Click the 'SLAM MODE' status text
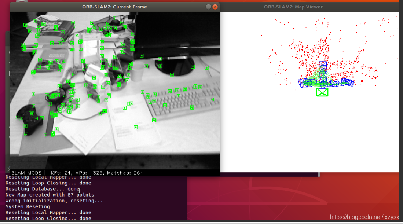403x224 pixels. coord(26,173)
